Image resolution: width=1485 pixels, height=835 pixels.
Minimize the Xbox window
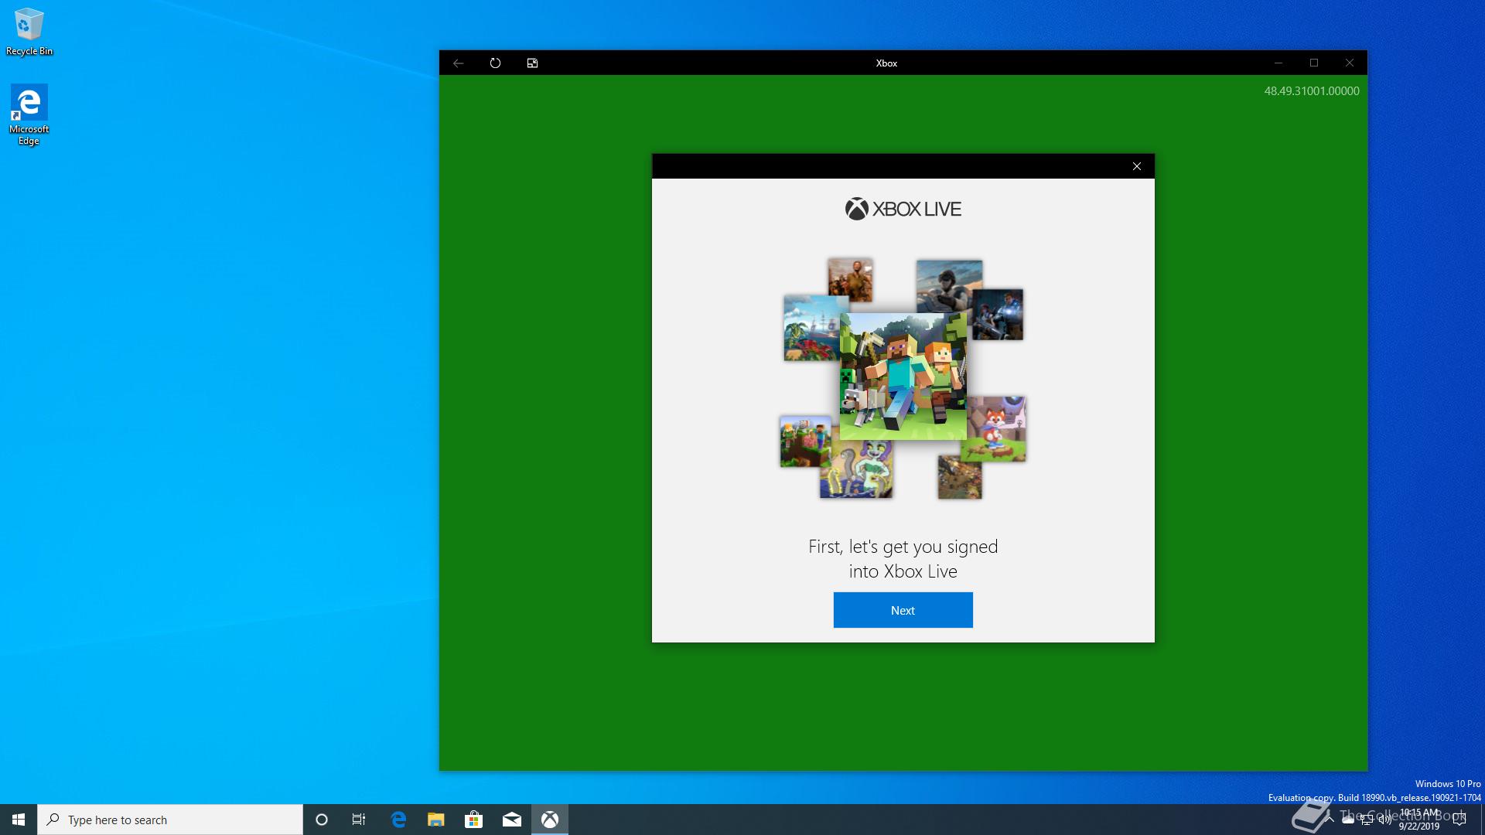1278,63
